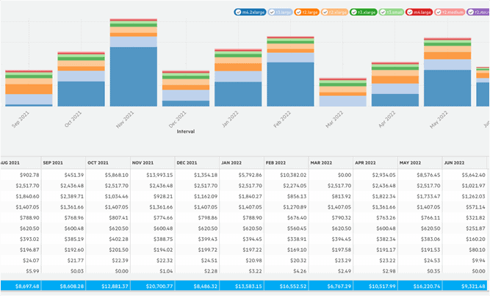Toggle the t3.large legend series

click(x=281, y=12)
